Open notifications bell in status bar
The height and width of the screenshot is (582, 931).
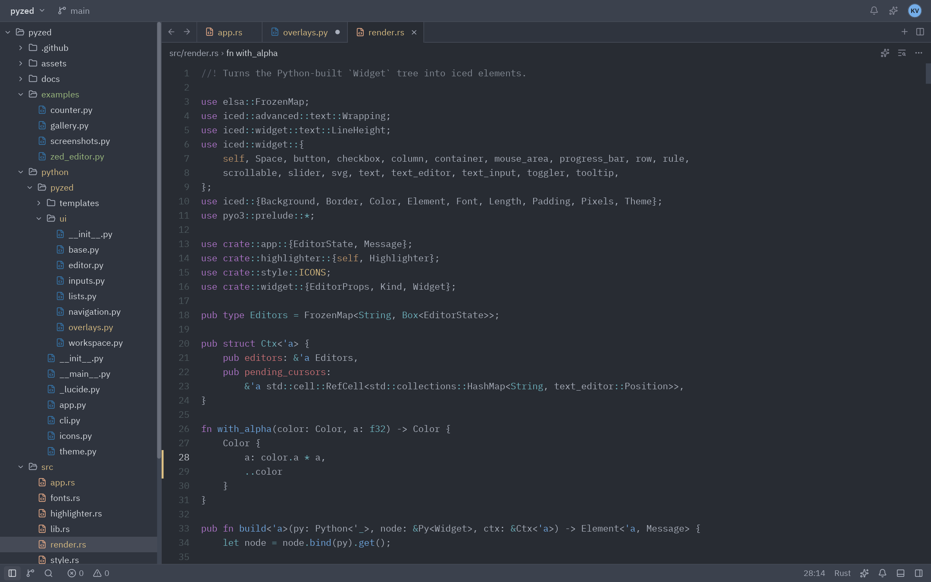882,573
